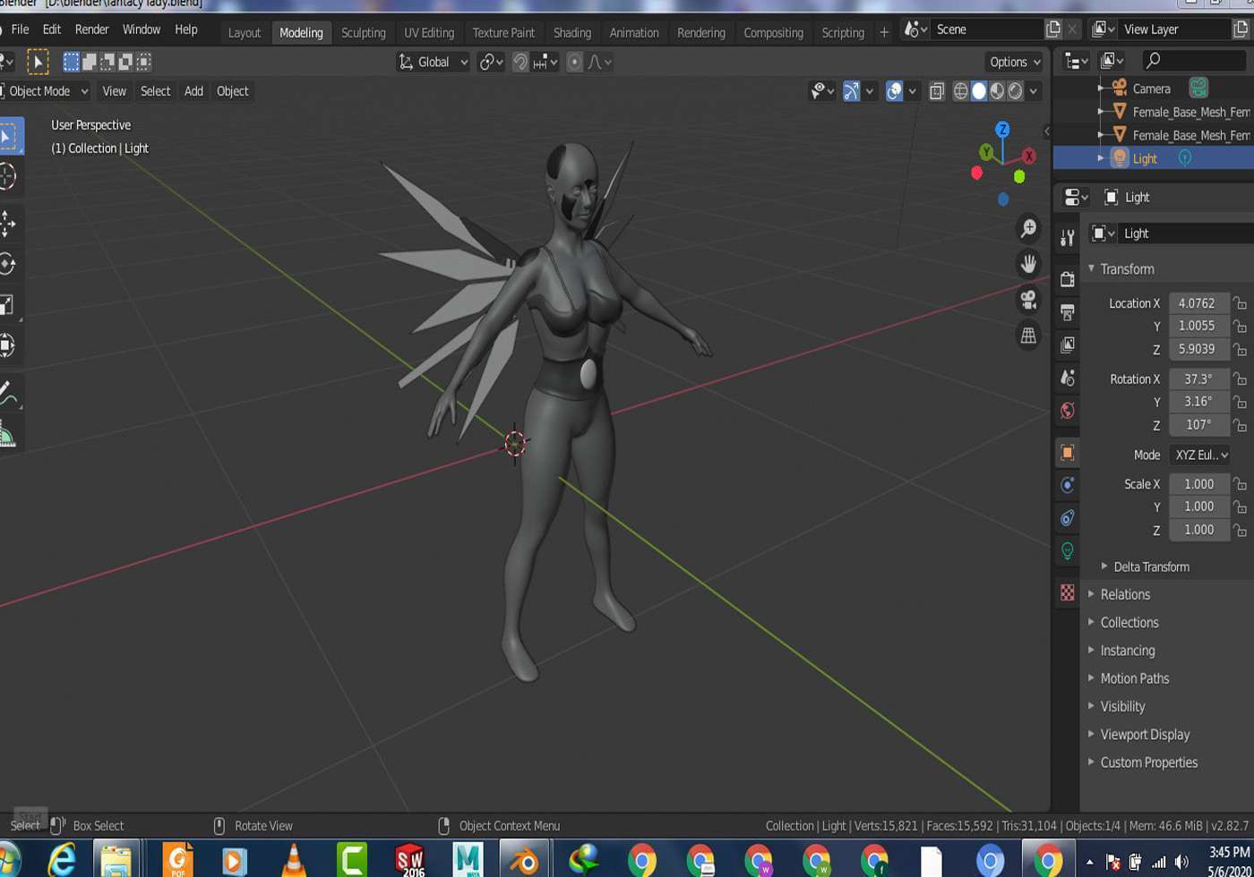Click the hand pan-view icon
The height and width of the screenshot is (877, 1254).
(1028, 264)
